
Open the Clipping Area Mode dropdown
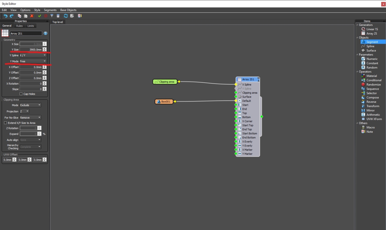click(x=30, y=105)
